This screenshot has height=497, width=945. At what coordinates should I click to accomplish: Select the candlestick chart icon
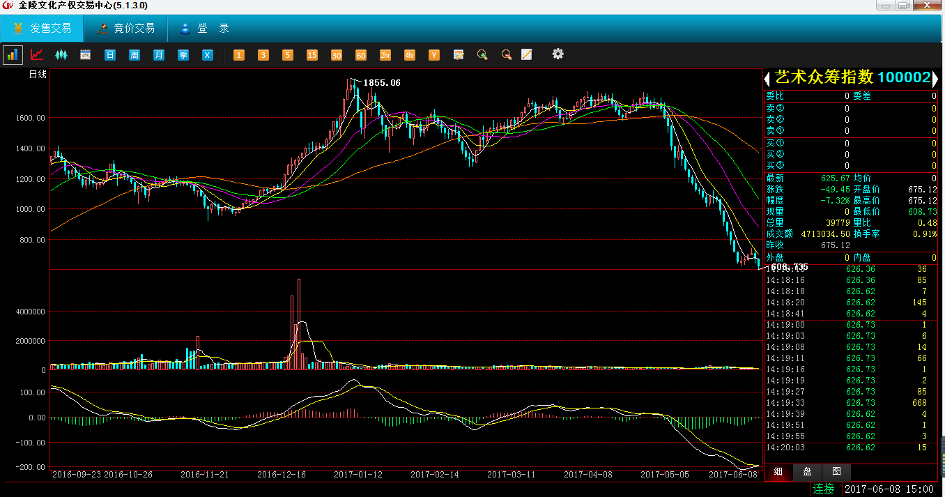pyautogui.click(x=61, y=54)
